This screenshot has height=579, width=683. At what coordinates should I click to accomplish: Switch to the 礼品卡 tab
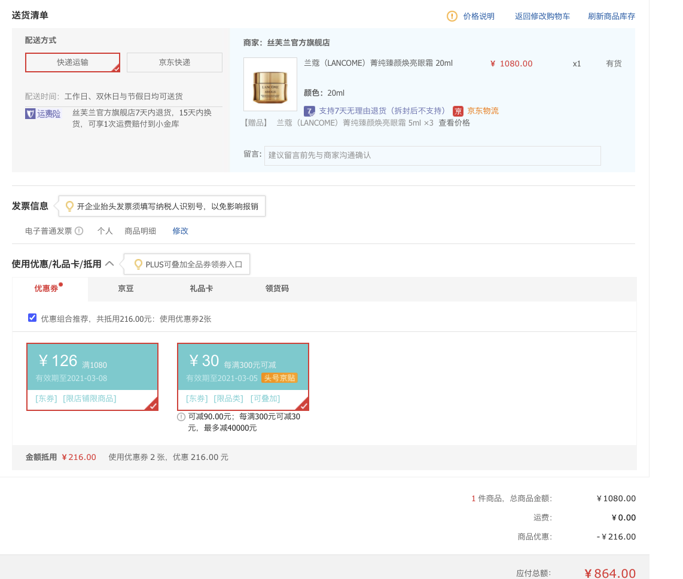pyautogui.click(x=201, y=288)
